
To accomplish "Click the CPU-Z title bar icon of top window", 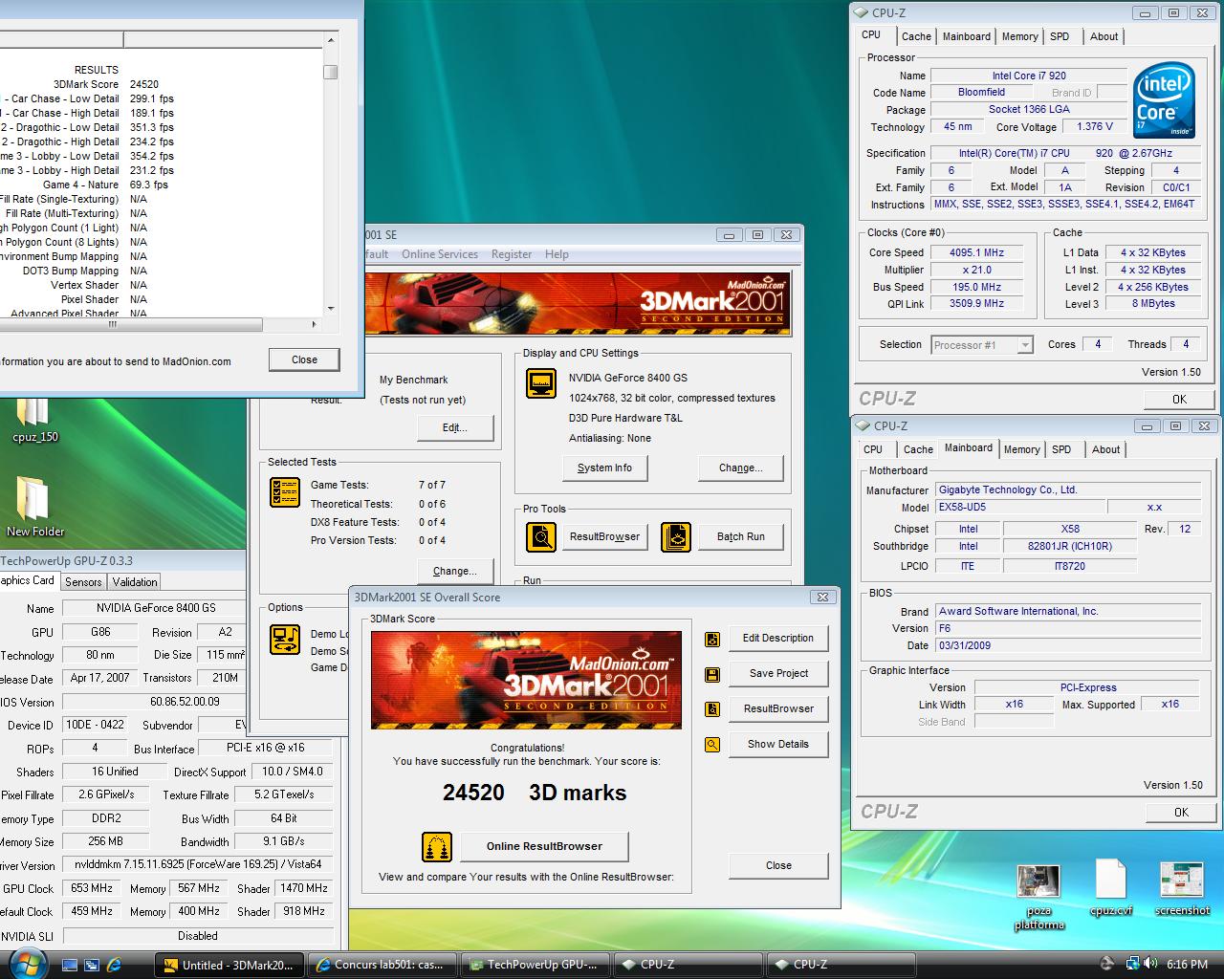I will pyautogui.click(x=862, y=12).
